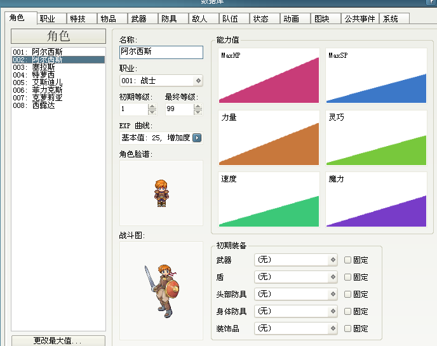Select the battler graphic (战斗图) image
Viewport: 437px width, 346px height.
pos(161,291)
